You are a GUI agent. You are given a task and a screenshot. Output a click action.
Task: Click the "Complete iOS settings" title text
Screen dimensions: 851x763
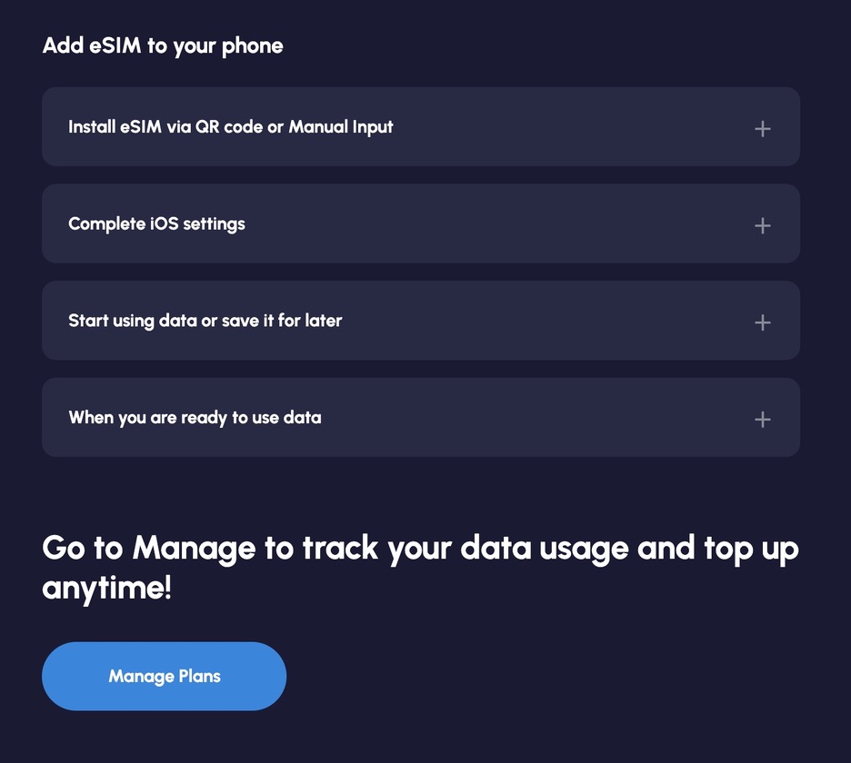point(156,223)
